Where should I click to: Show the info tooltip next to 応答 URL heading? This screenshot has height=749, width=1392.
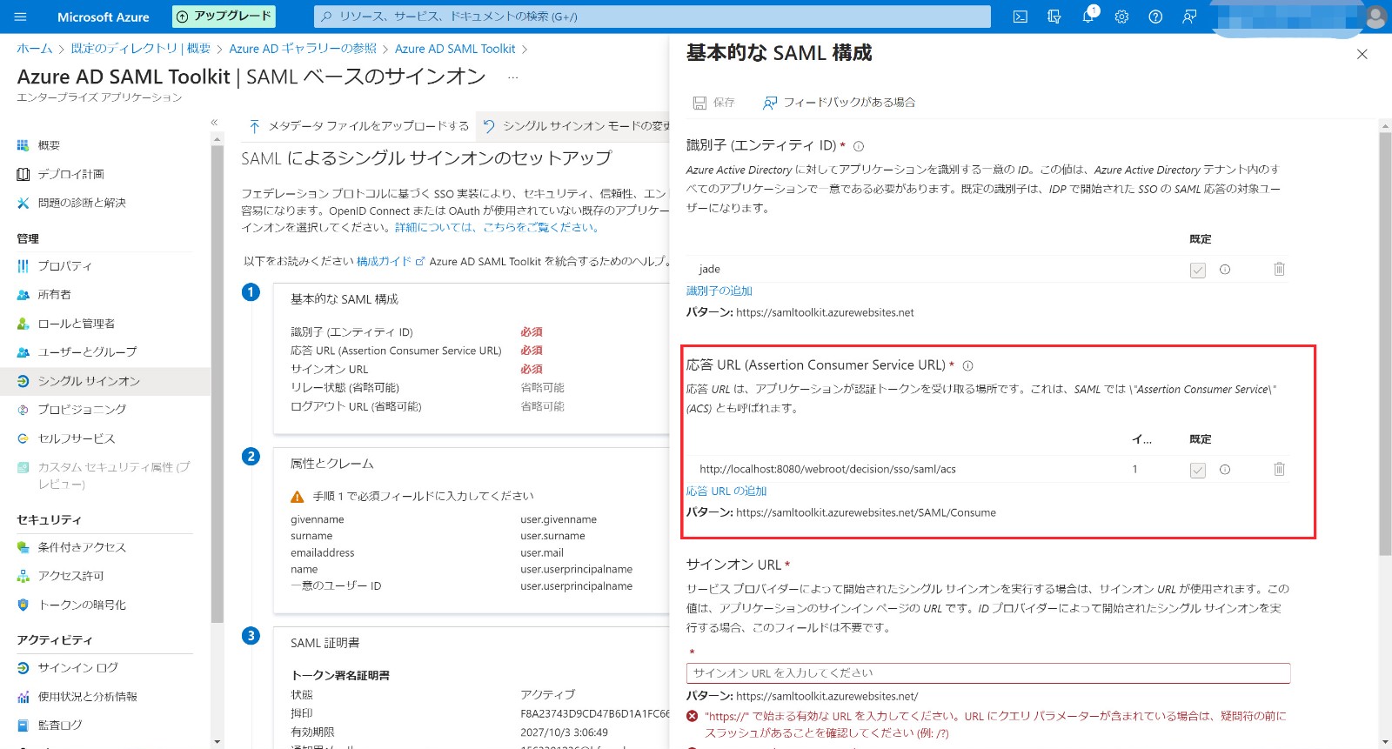[967, 366]
